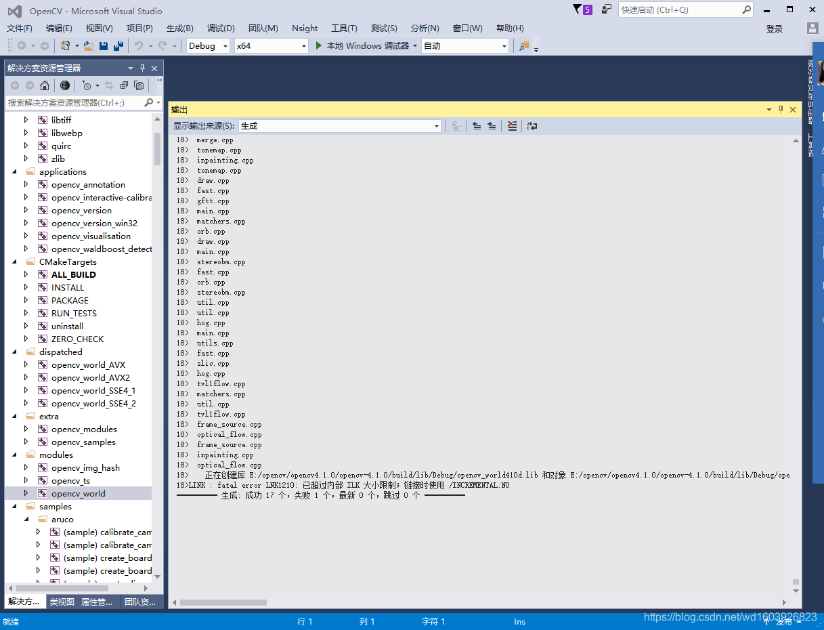
Task: Open the 文件(F) menu
Action: 20,28
